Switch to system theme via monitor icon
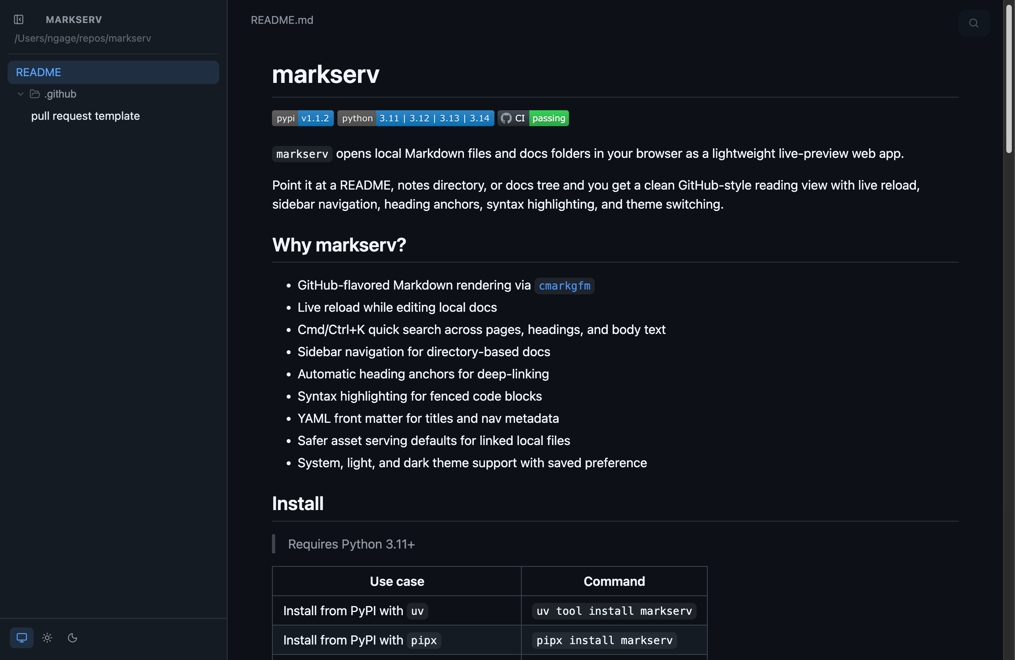This screenshot has height=660, width=1015. 21,637
